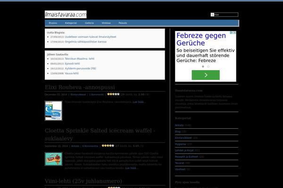Viewport: 283px width, 188px height.
Task: Open Arkisto category under Cloetta post
Action: pyautogui.click(x=75, y=146)
